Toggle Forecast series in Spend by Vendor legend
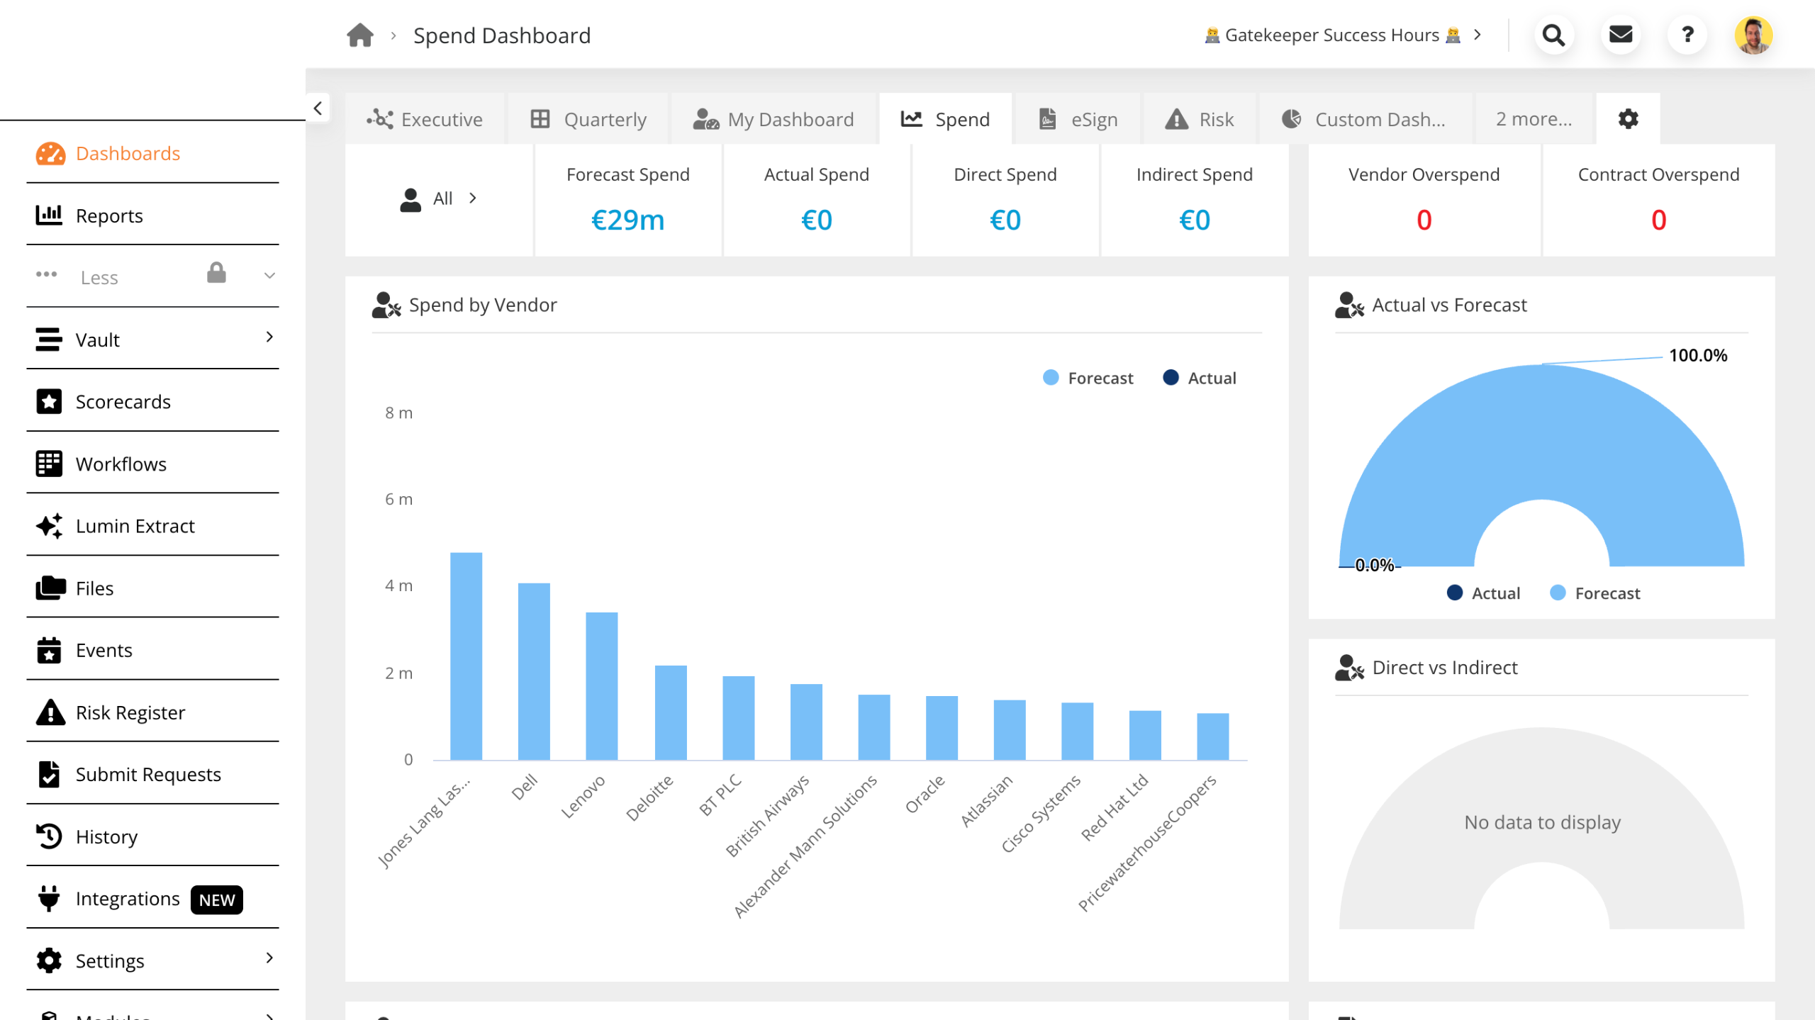1815x1020 pixels. (1088, 378)
